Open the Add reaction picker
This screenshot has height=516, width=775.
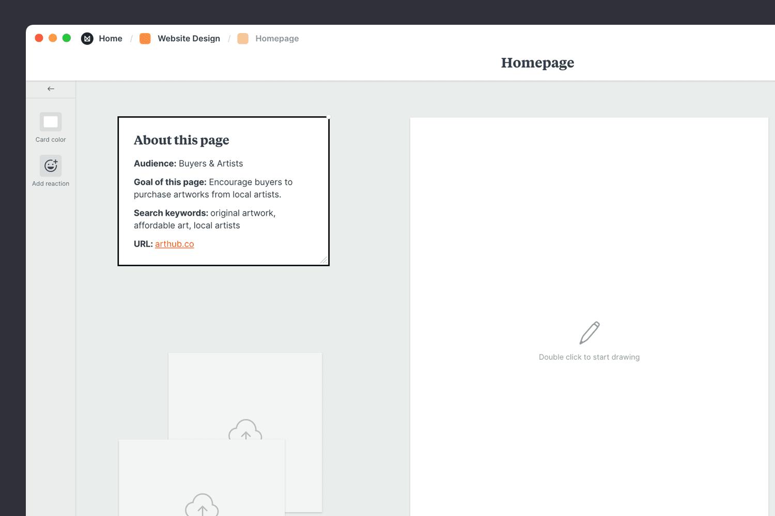click(x=50, y=166)
